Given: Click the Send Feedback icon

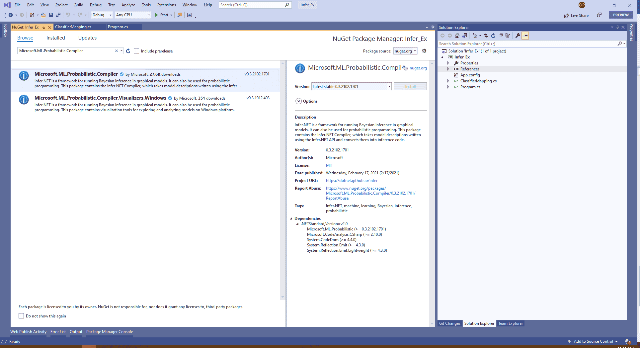Looking at the screenshot, I should (599, 15).
